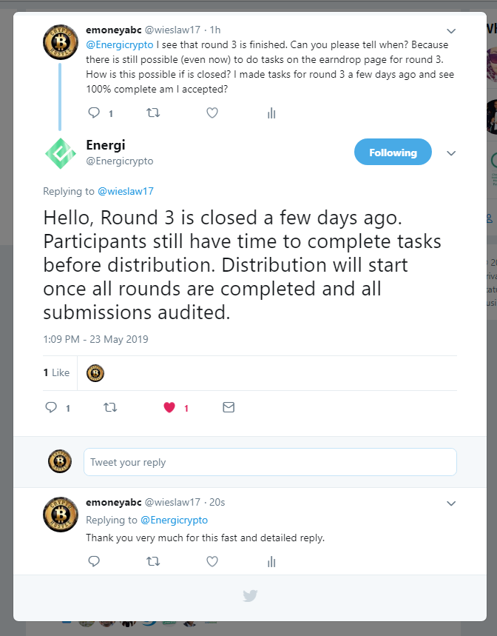Retweet the first emoneyabc tweet
This screenshot has height=636, width=497.
(x=153, y=113)
